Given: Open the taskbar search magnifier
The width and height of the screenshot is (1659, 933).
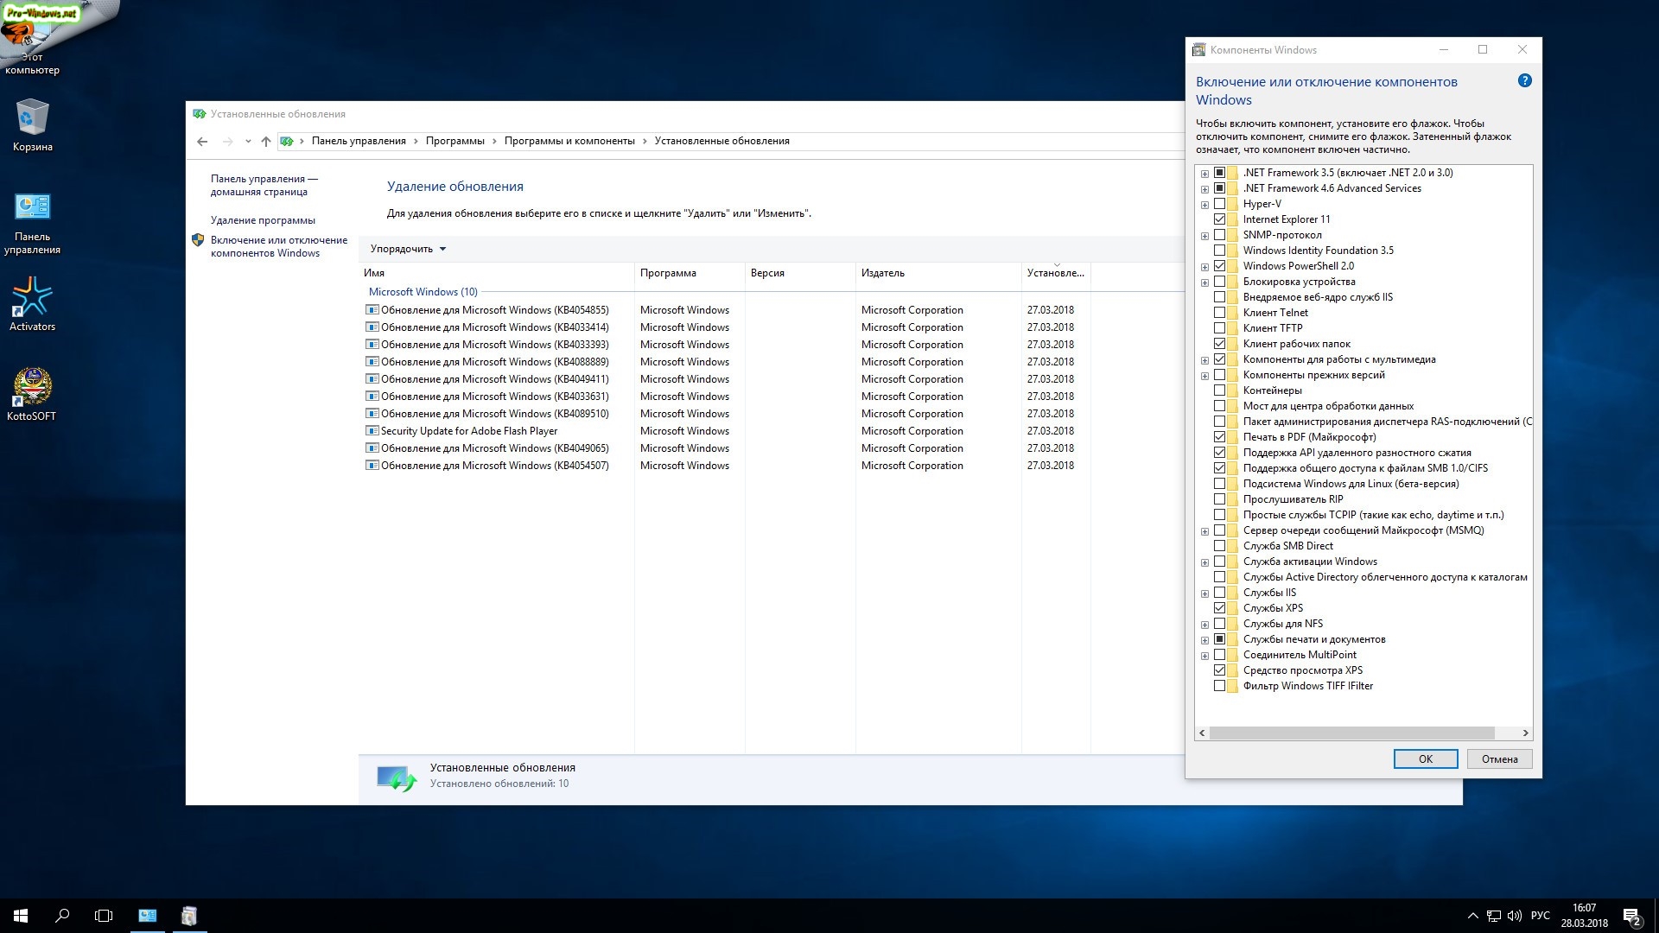Looking at the screenshot, I should [x=62, y=916].
